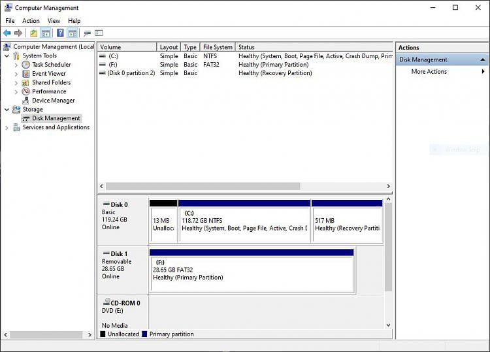Image resolution: width=490 pixels, height=352 pixels.
Task: Click the CD-ROM 0 drive icon
Action: 106,302
